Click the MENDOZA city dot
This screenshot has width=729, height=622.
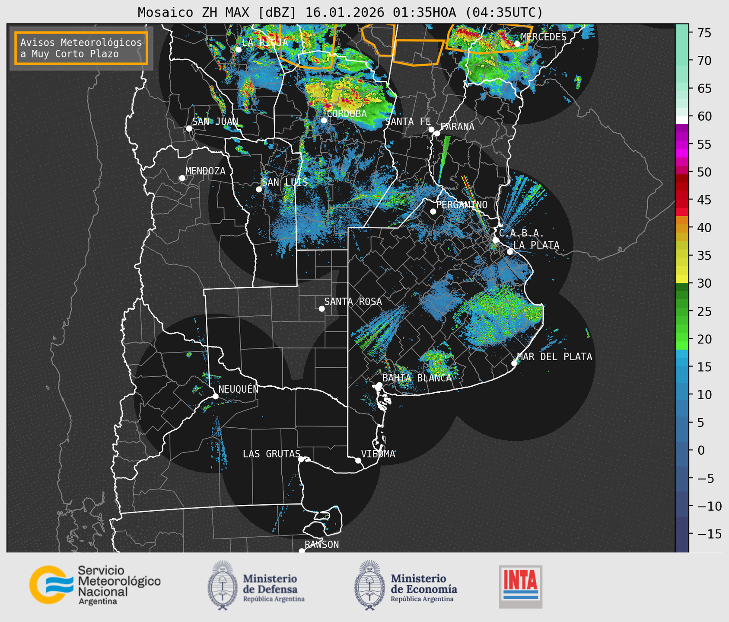click(182, 178)
